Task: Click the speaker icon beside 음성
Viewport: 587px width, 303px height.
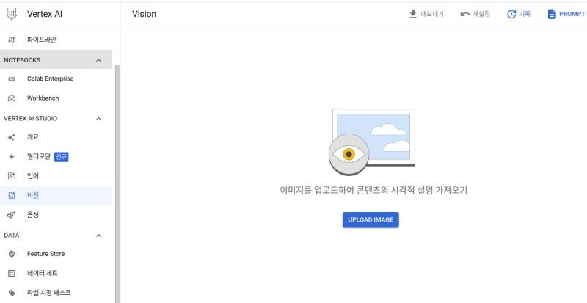Action: [12, 215]
